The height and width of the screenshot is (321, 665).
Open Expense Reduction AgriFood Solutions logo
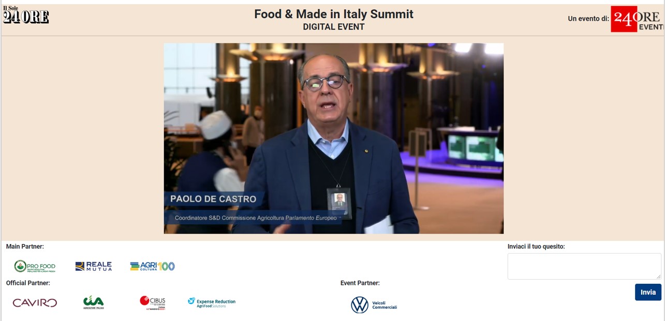[212, 303]
